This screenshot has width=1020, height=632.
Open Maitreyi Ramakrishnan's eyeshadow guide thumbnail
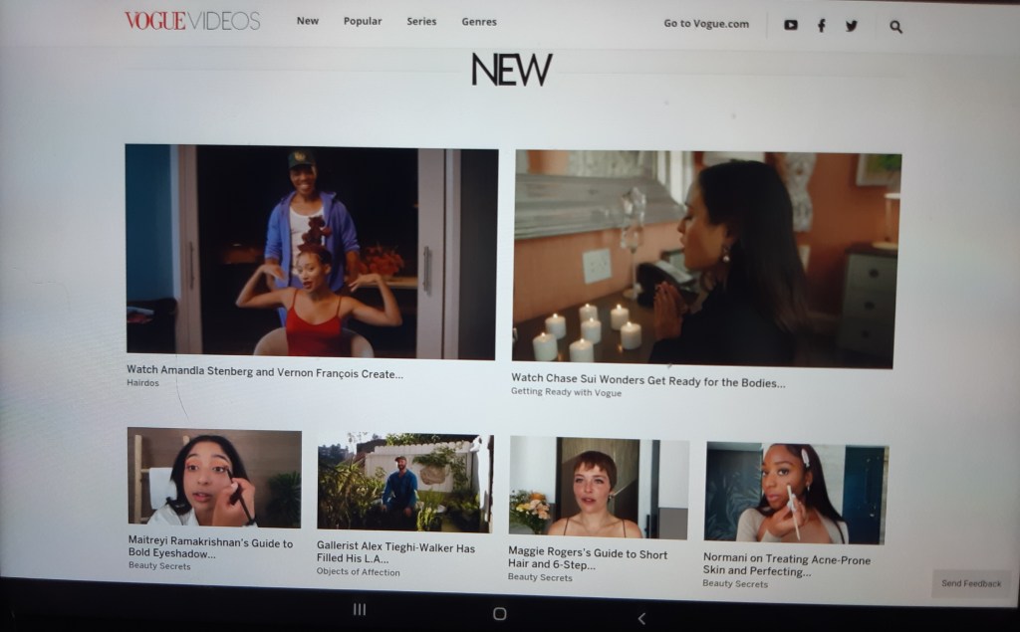214,479
